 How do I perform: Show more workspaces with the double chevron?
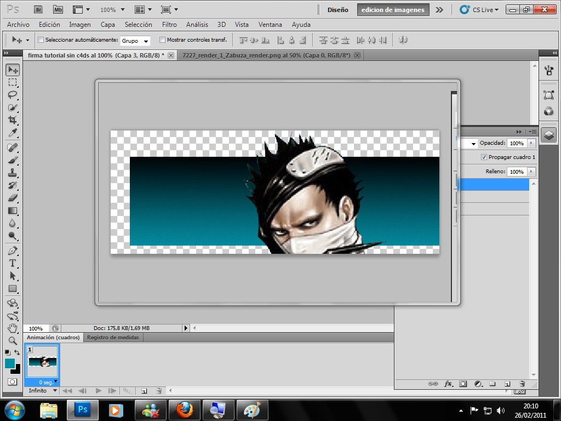point(439,10)
